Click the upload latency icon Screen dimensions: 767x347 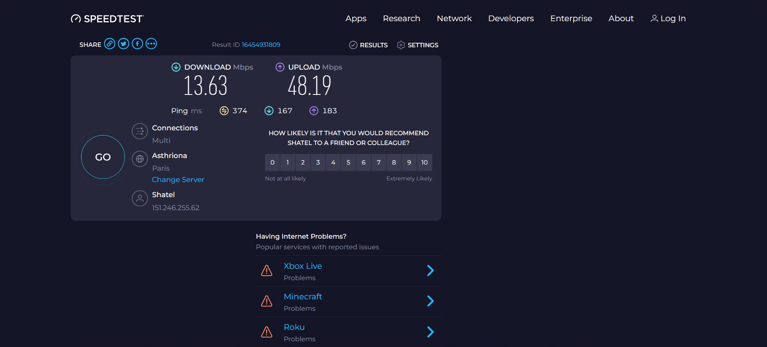pos(314,111)
